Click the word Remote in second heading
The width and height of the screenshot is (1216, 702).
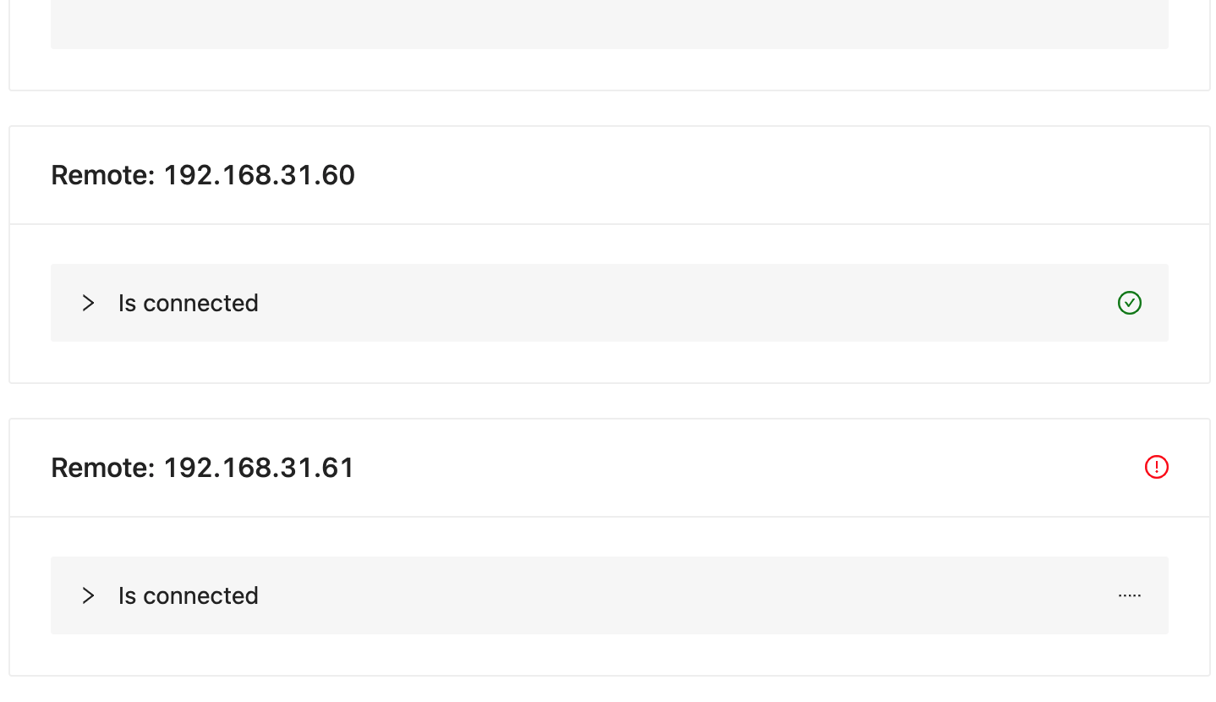[x=100, y=468]
